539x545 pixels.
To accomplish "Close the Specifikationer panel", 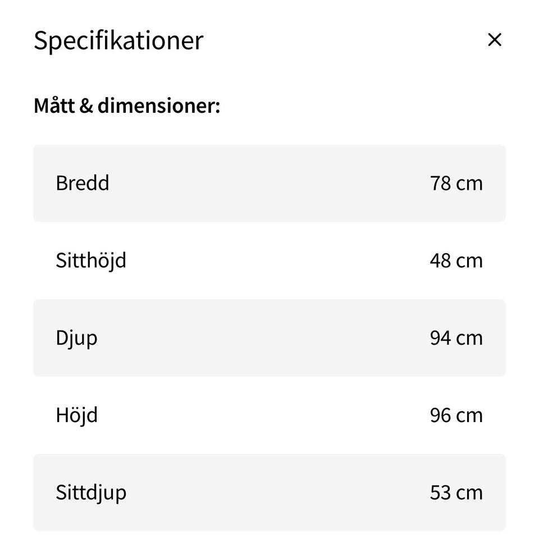I will [x=494, y=40].
